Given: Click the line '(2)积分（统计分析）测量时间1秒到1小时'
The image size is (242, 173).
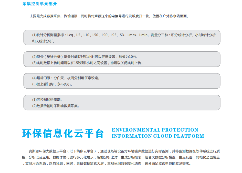Looking at the screenshot, I should point(85,57).
